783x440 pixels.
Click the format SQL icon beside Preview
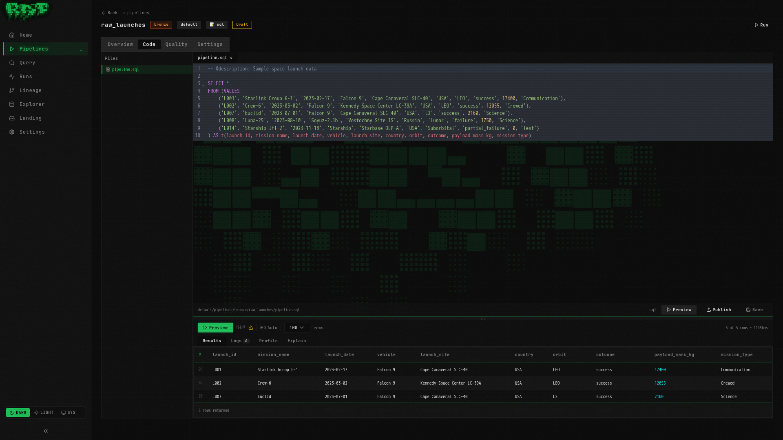tap(240, 328)
